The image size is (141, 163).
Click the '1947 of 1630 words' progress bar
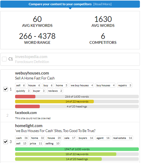point(77,149)
